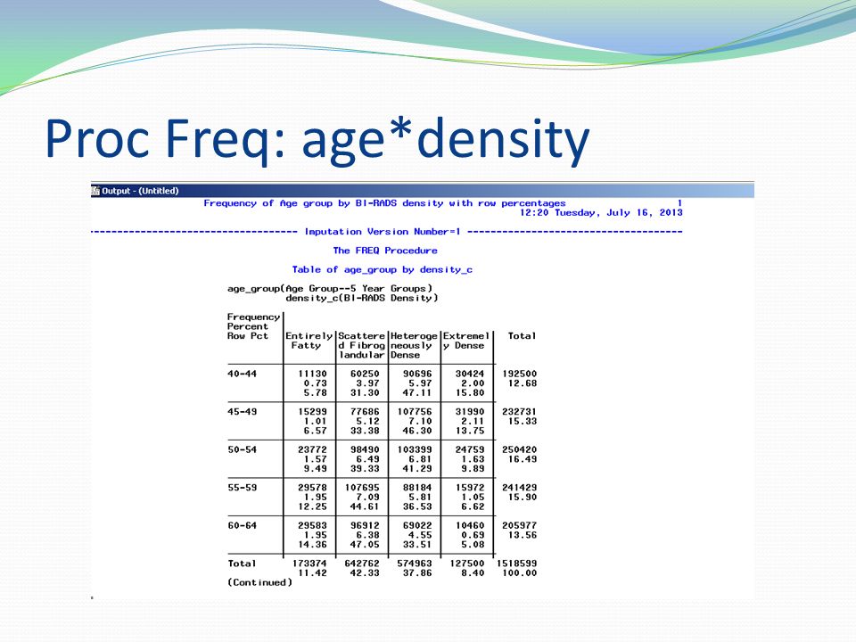Viewport: 856px width, 642px height.
Task: Click the '50-54' age group row label
Action: coord(242,449)
